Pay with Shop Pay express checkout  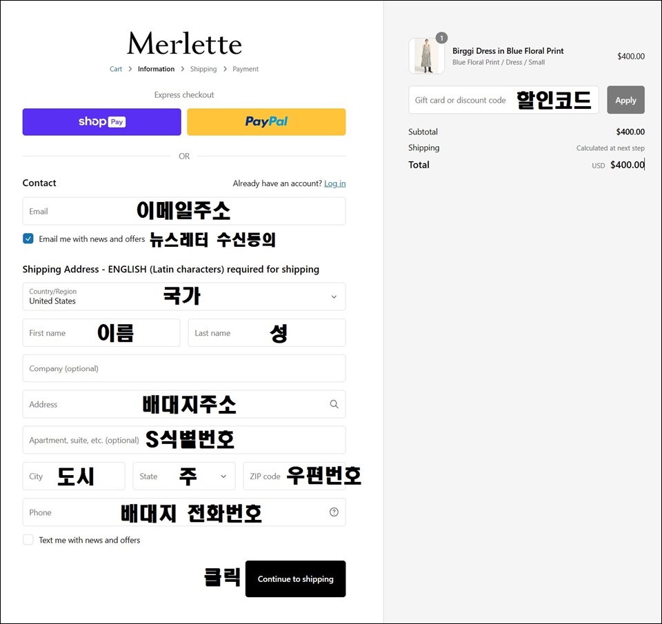pos(102,122)
